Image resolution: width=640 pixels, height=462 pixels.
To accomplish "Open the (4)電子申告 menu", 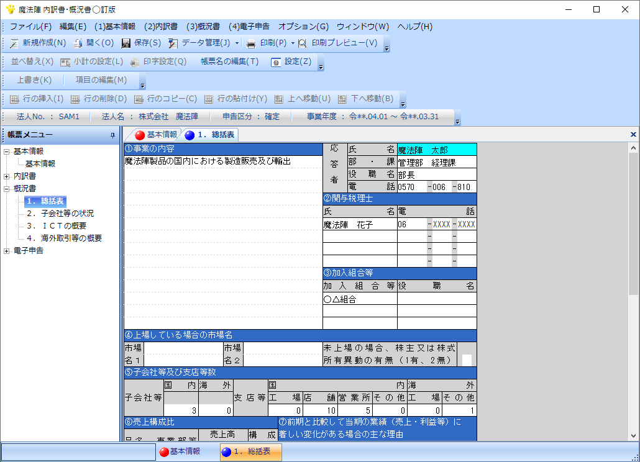I will coord(249,27).
